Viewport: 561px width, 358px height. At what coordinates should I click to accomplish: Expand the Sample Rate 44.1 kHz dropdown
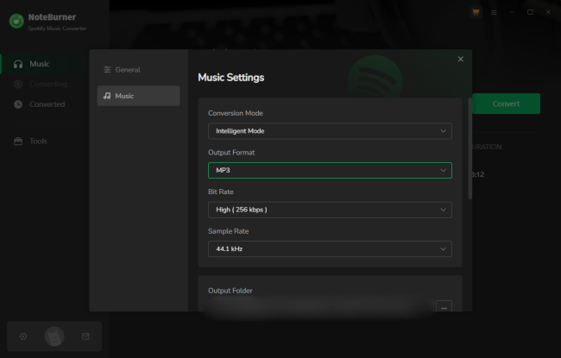click(330, 249)
